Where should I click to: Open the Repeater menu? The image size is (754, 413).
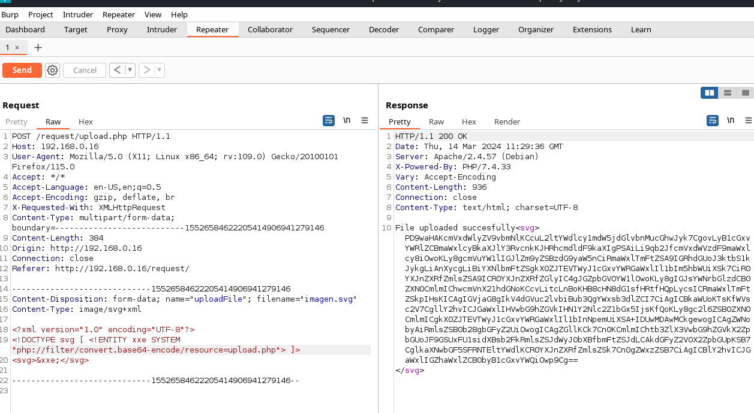click(119, 14)
